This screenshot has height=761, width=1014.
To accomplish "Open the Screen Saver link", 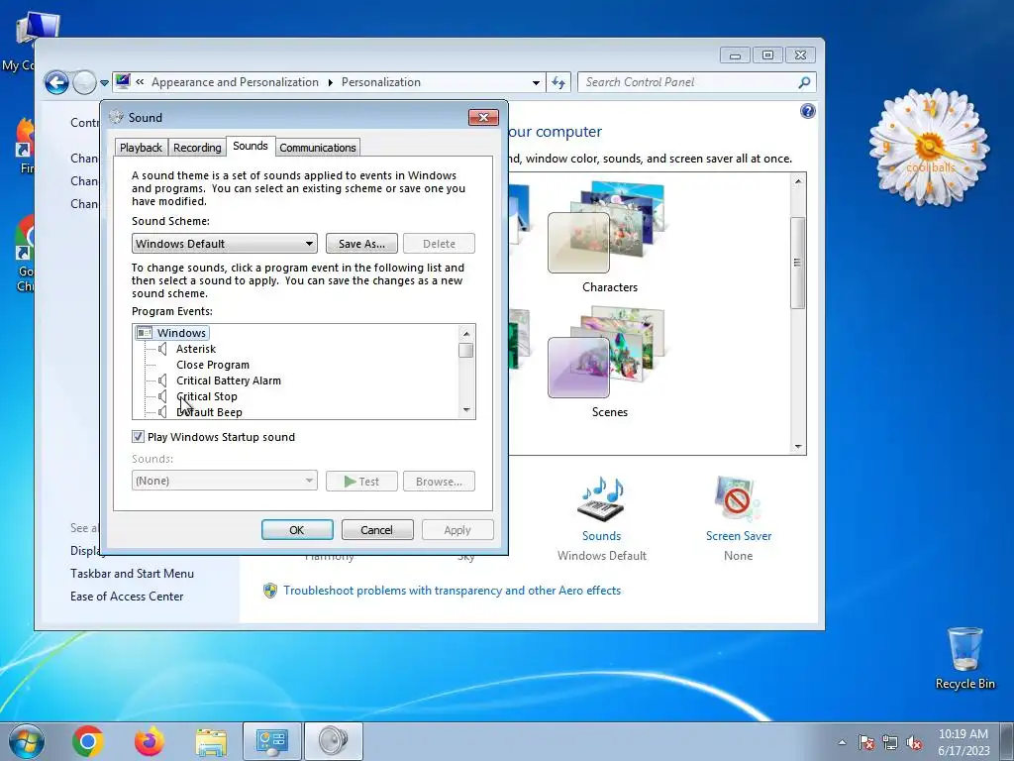I will (739, 536).
